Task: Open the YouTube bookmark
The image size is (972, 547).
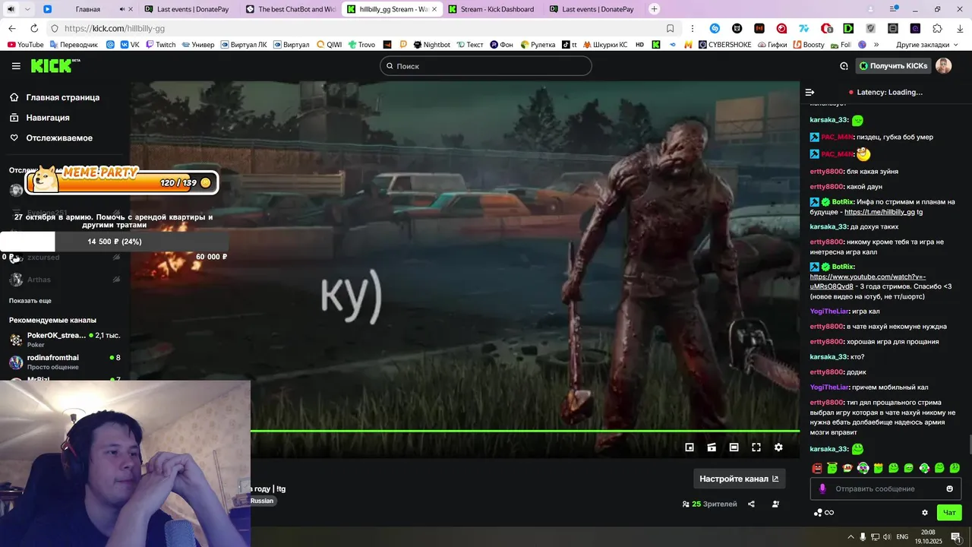Action: pyautogui.click(x=26, y=45)
